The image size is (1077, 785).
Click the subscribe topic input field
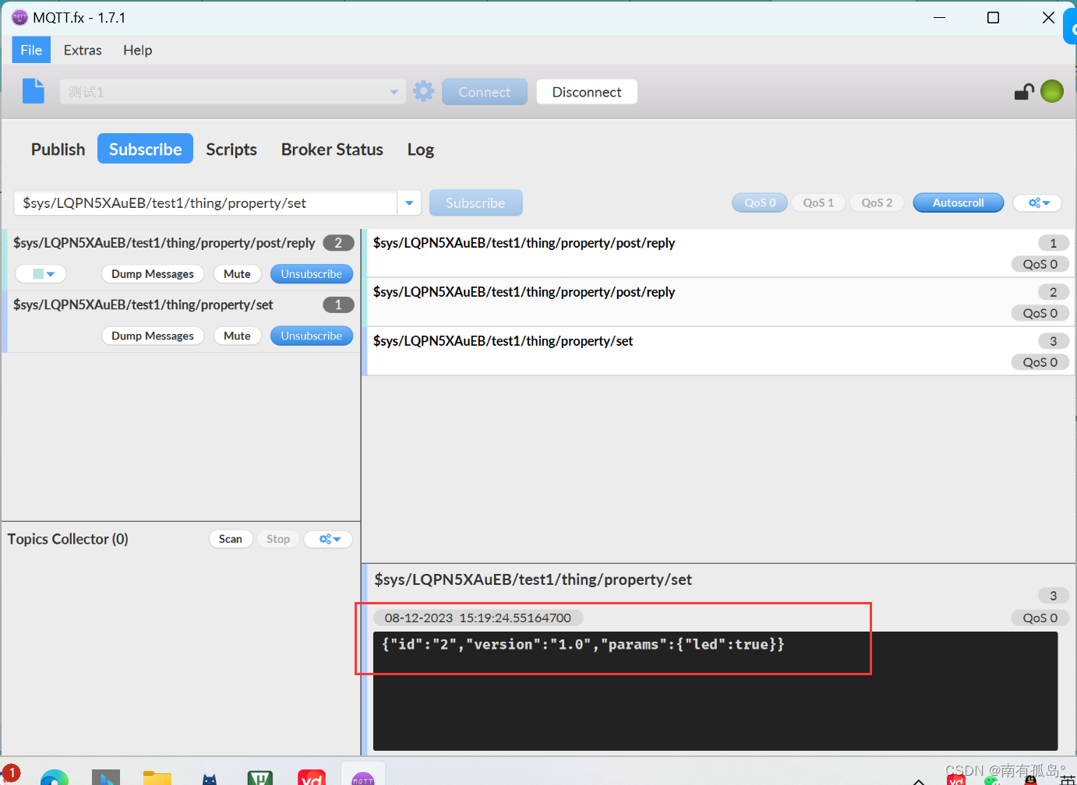point(206,202)
